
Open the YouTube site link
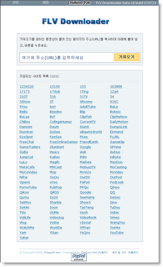[117, 233]
